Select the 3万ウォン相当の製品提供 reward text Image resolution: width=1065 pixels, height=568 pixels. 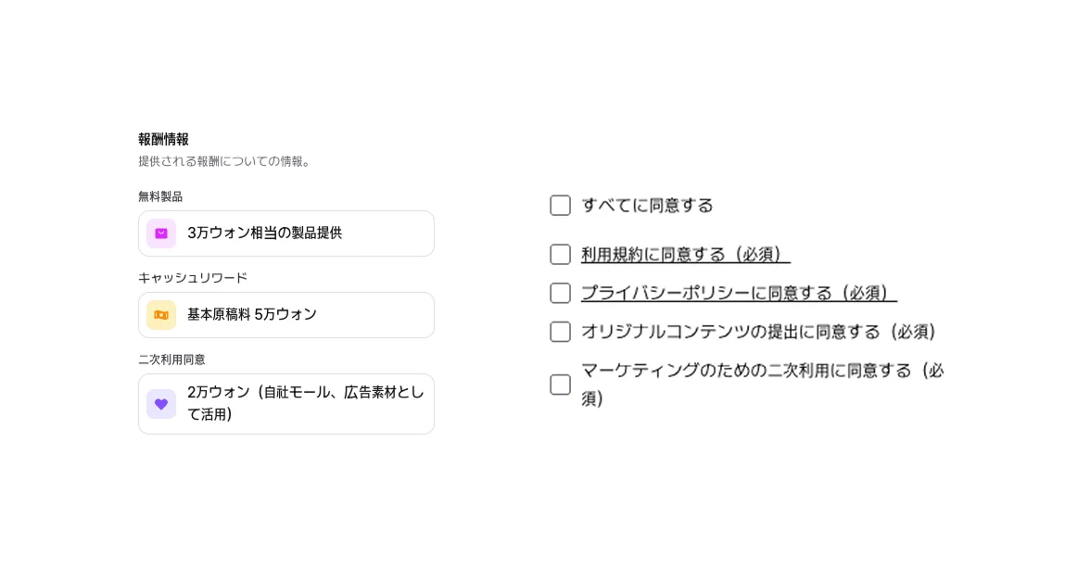point(264,234)
